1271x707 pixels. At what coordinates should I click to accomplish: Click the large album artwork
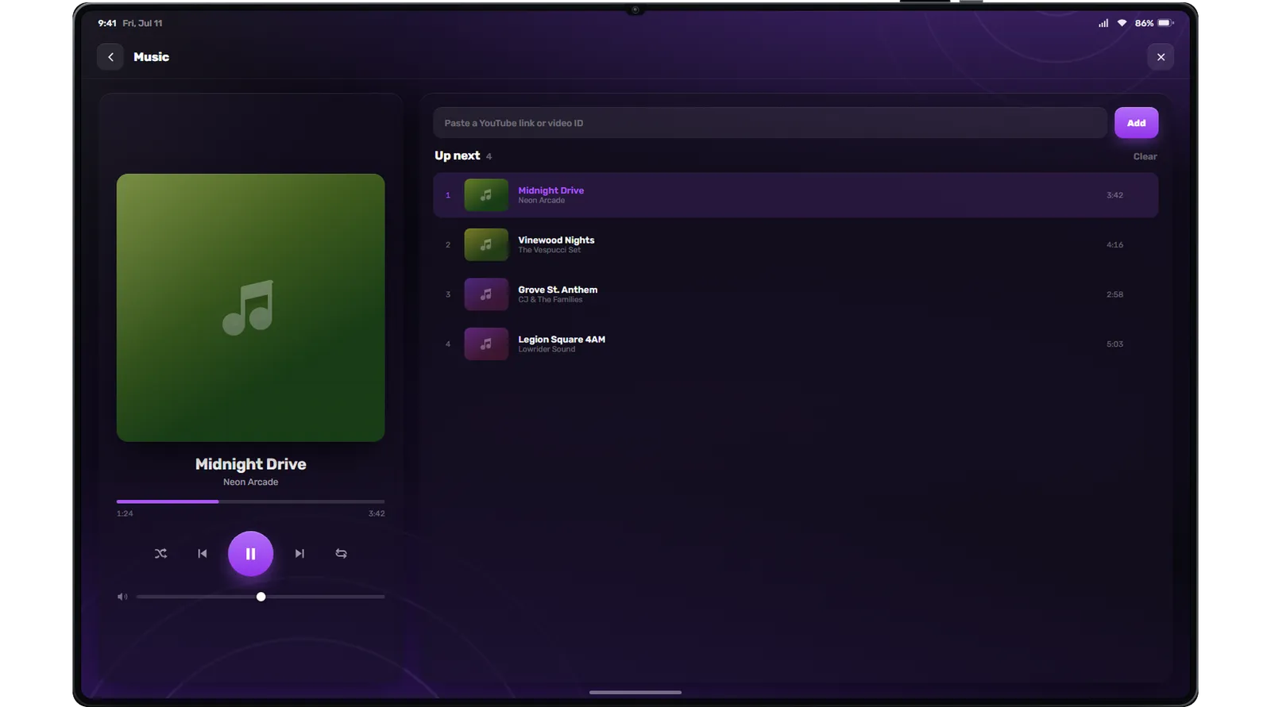point(250,308)
